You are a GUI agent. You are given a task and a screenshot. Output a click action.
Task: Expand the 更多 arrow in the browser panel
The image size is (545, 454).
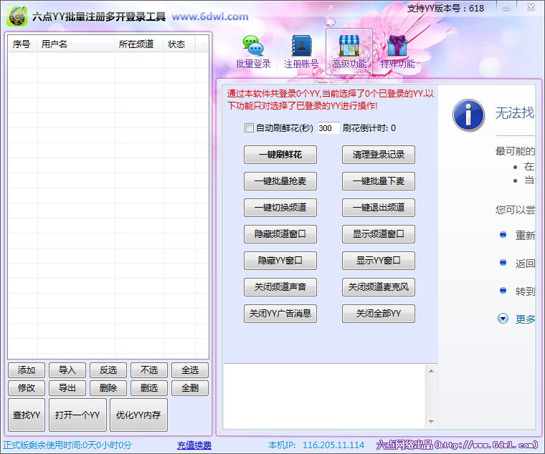click(x=503, y=318)
